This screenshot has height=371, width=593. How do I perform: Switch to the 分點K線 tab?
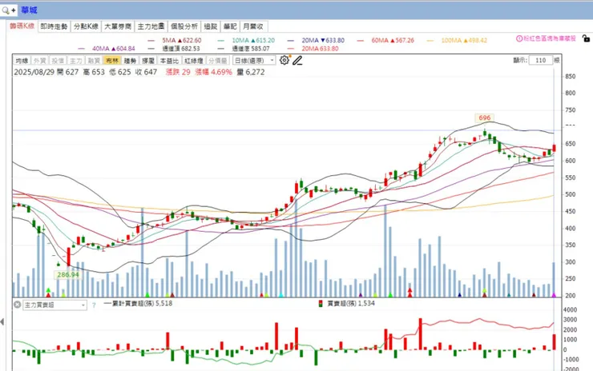point(86,26)
